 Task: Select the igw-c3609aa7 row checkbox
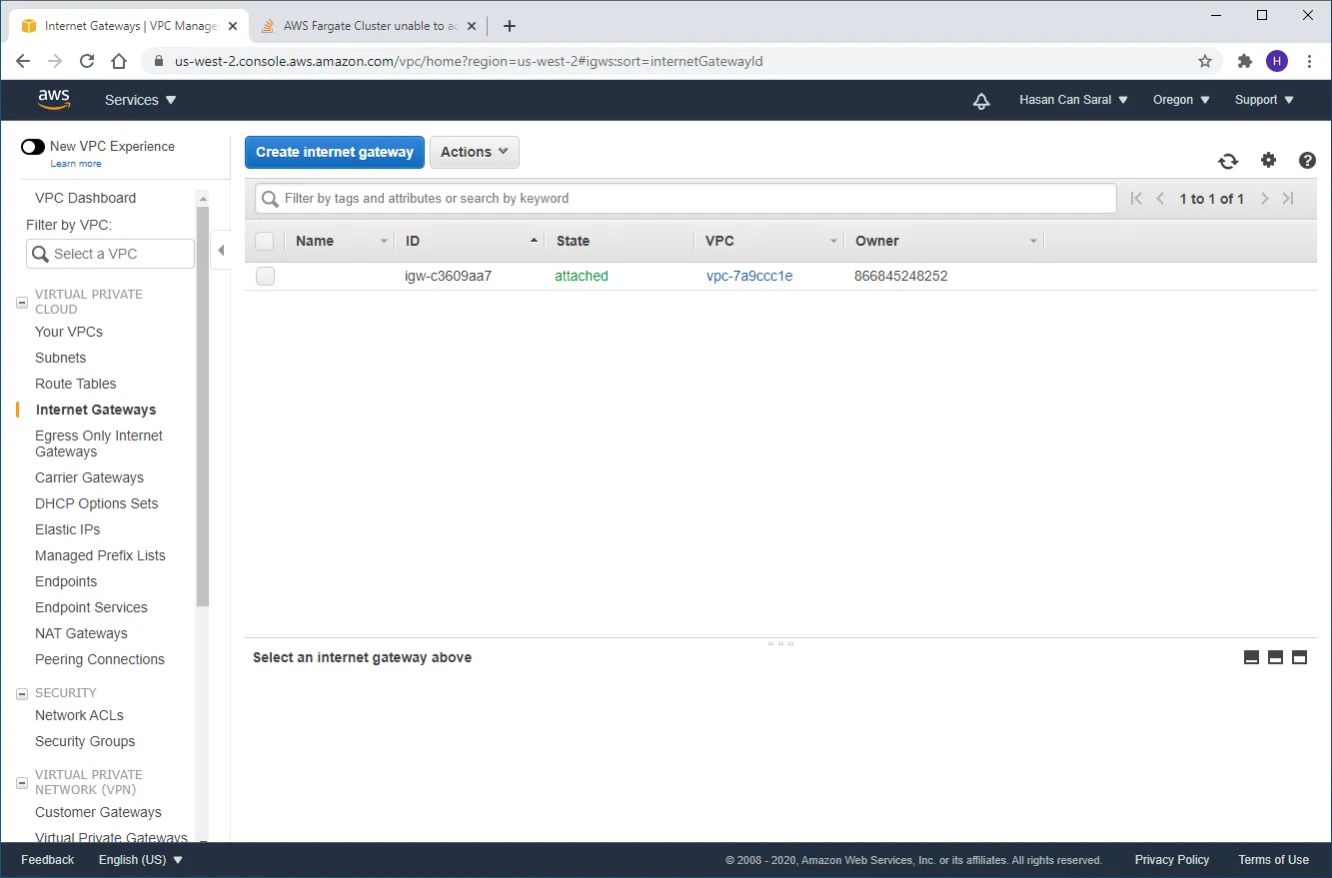click(265, 277)
